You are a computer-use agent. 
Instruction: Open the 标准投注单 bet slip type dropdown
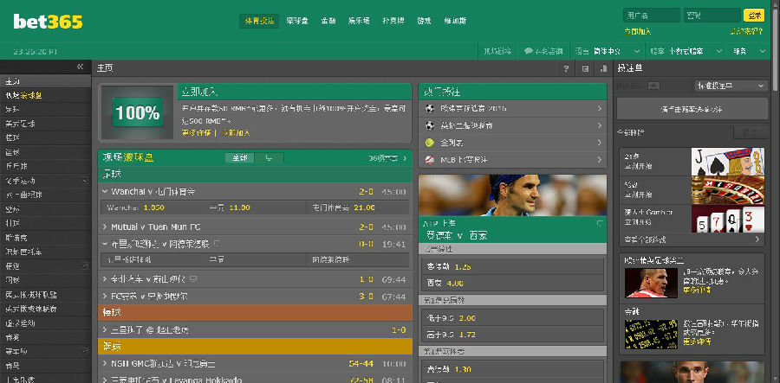731,86
